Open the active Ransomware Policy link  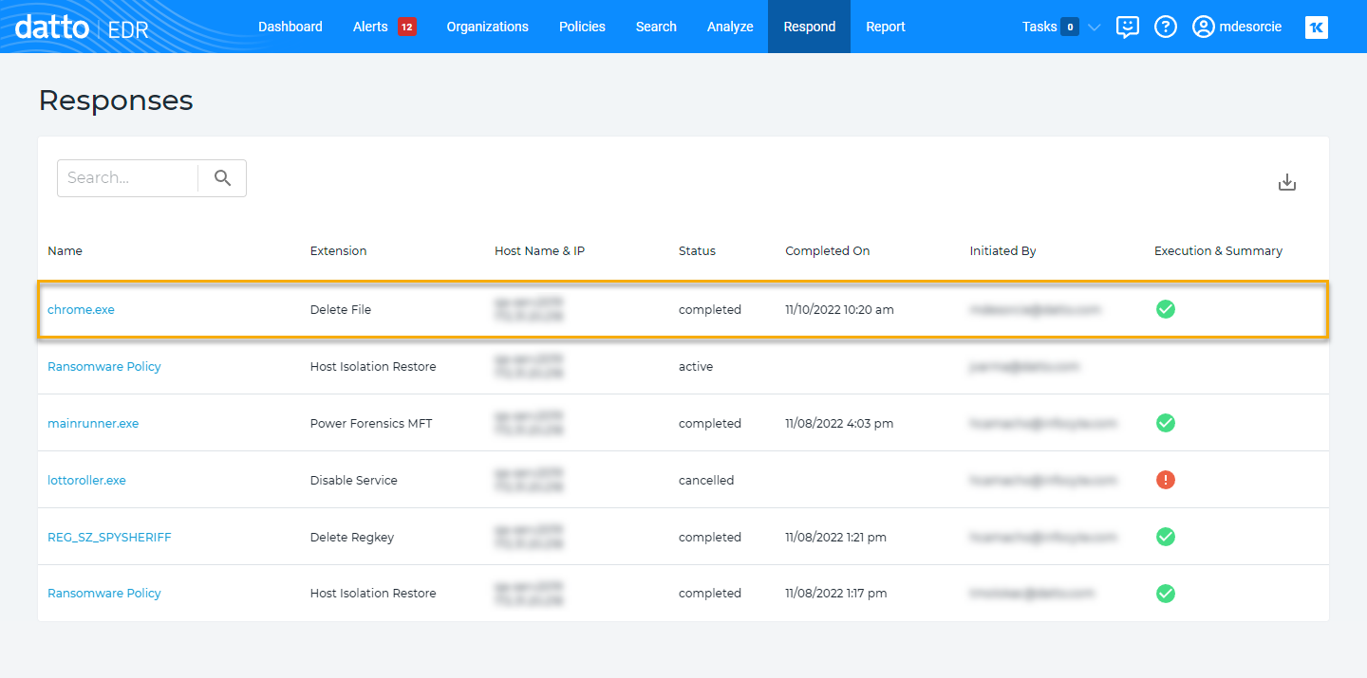click(104, 366)
